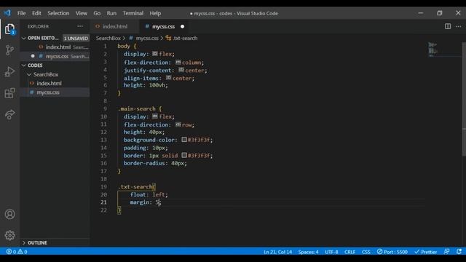
Task: Select index.html in Open Editors
Action: click(x=55, y=47)
